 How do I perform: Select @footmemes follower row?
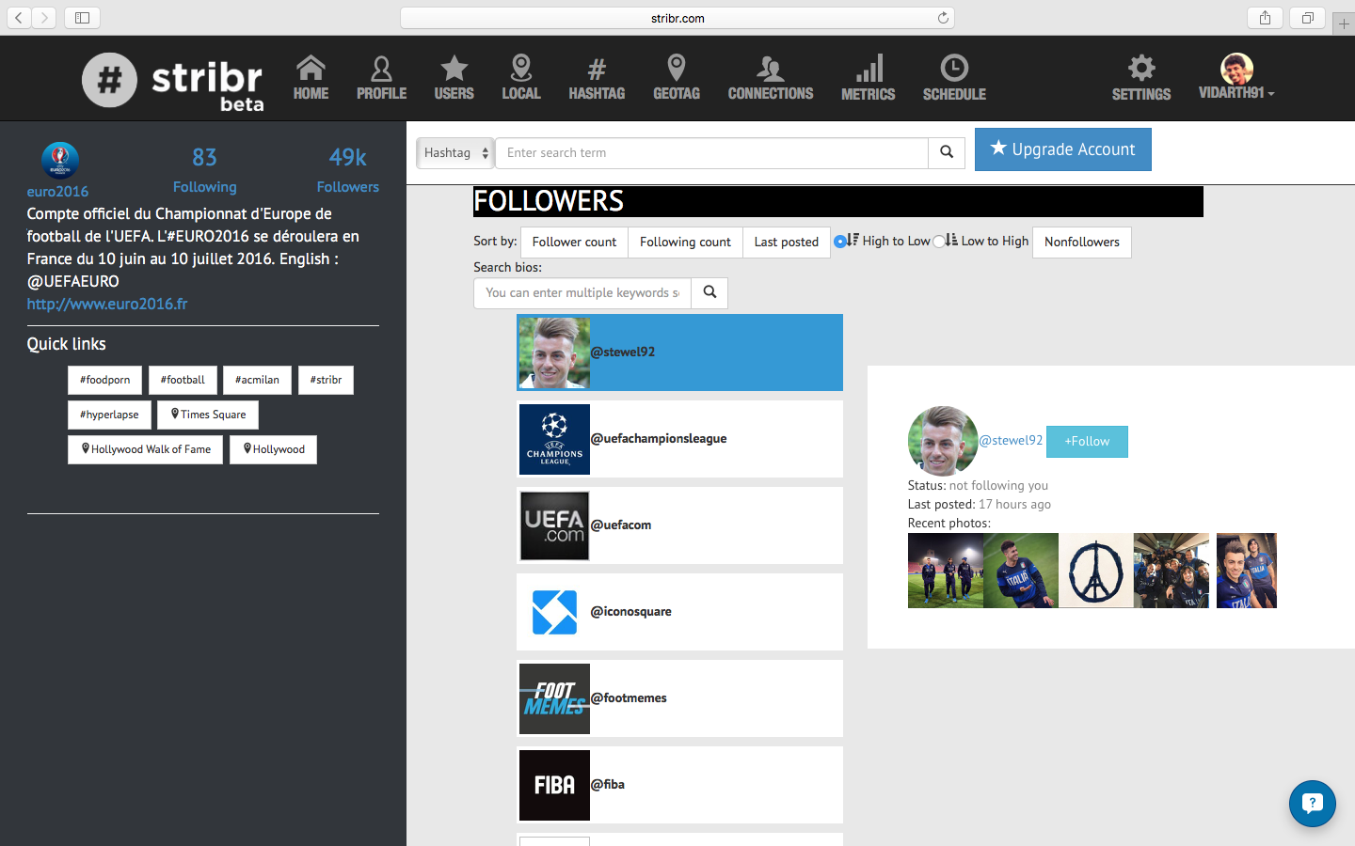pos(679,698)
